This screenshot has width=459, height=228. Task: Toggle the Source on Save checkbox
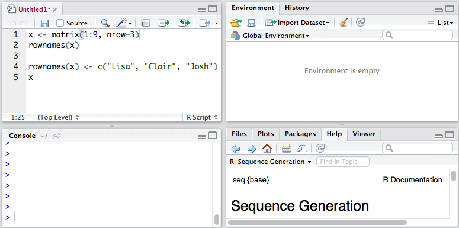tap(60, 23)
